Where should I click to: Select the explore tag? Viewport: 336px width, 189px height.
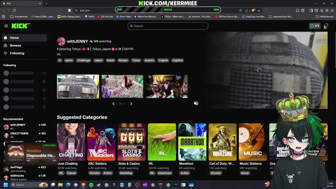(x=149, y=60)
